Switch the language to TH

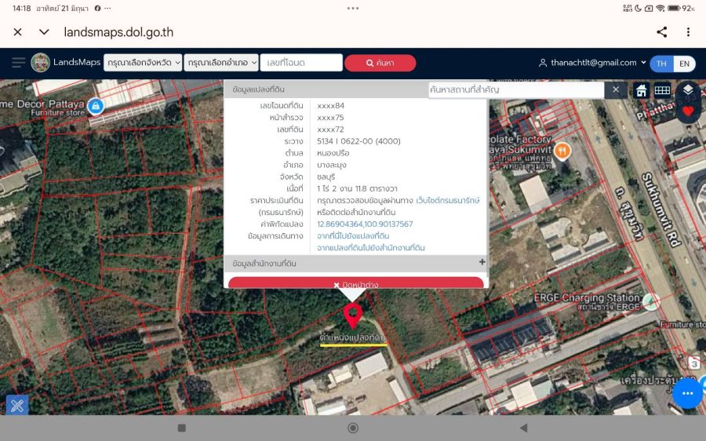coord(661,64)
